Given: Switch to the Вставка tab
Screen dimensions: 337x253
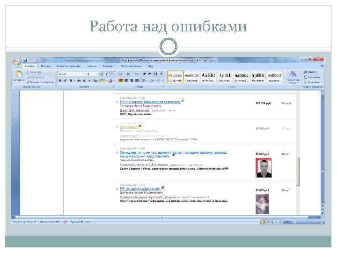Looking at the screenshot, I should point(45,66).
